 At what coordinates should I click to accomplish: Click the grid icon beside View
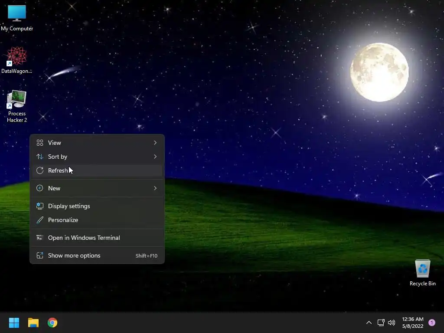point(40,143)
